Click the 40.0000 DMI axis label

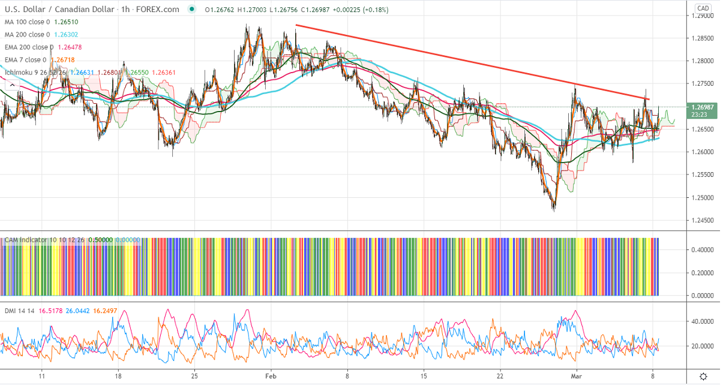(x=702, y=321)
